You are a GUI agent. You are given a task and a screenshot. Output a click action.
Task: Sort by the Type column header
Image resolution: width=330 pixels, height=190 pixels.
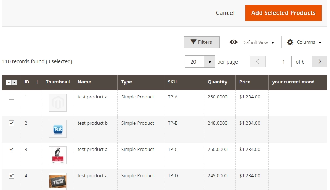tap(140, 82)
